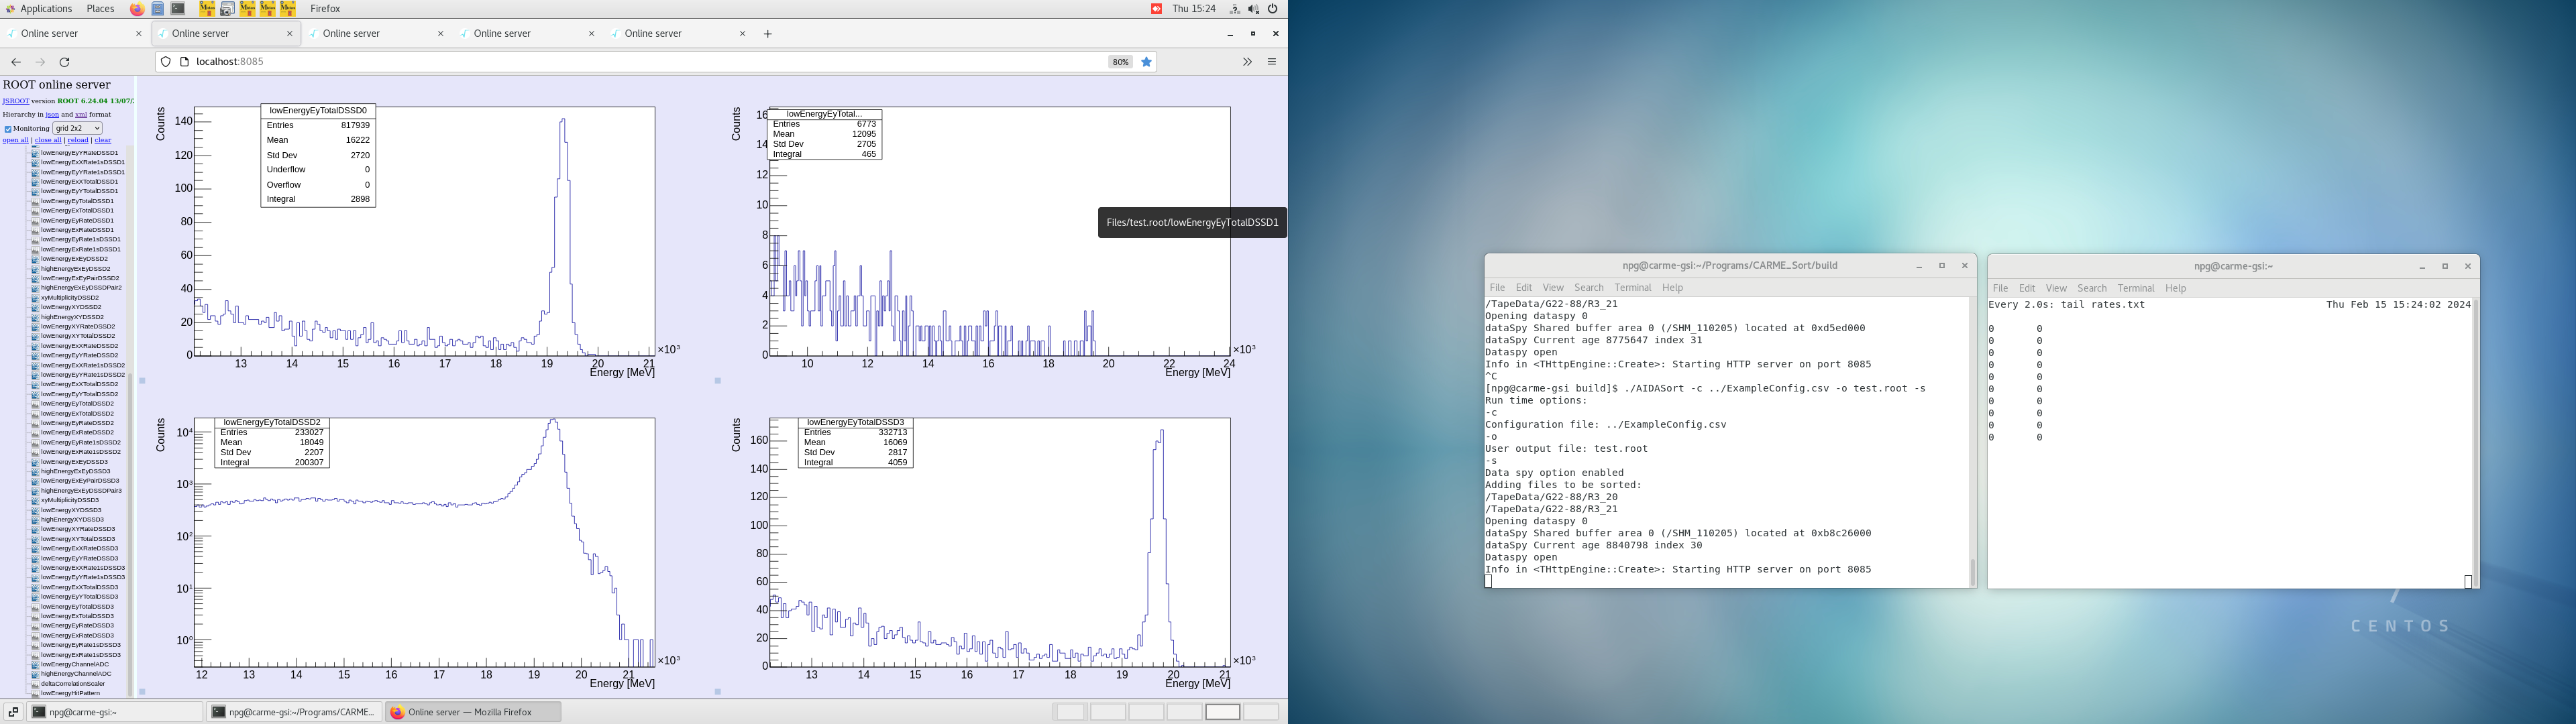Click the 'clear' link in the ROOT sidebar

coord(103,140)
